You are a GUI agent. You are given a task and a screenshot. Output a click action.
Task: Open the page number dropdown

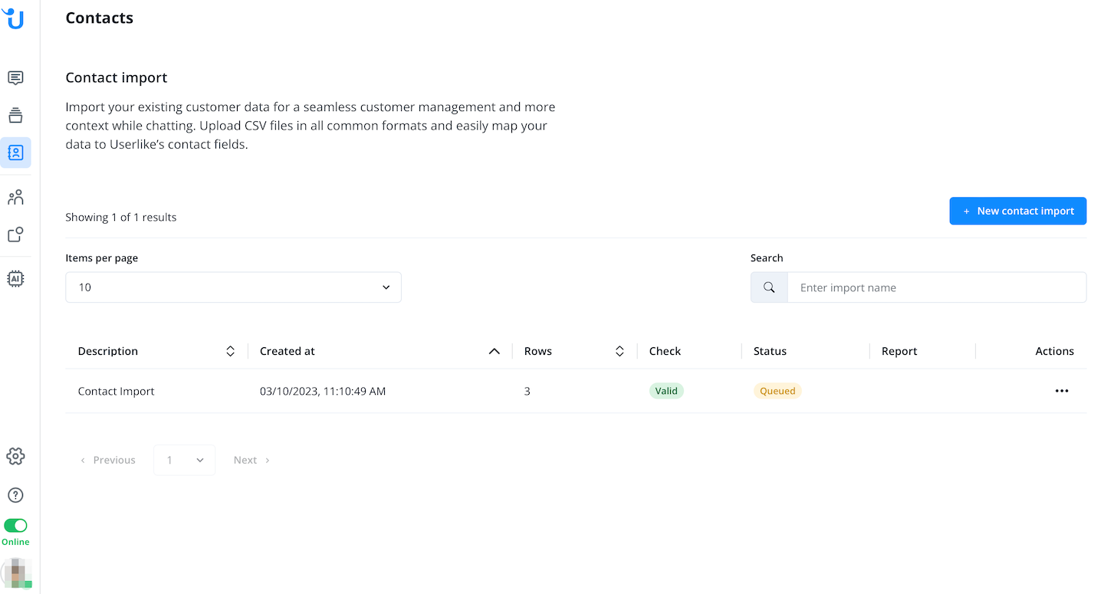(185, 461)
